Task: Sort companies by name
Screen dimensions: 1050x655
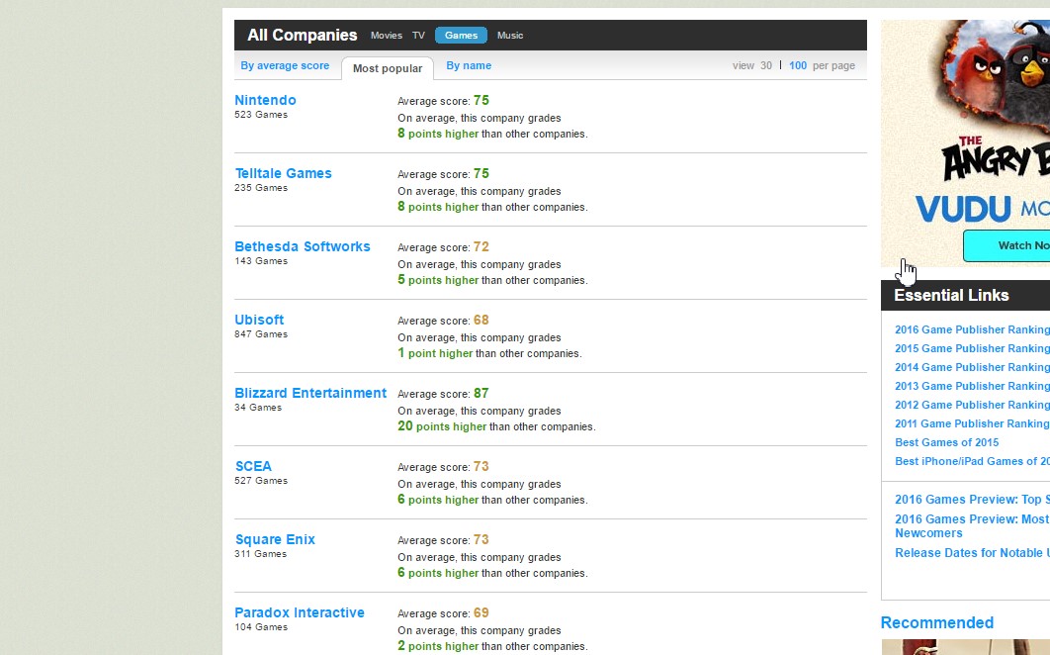Action: (469, 65)
